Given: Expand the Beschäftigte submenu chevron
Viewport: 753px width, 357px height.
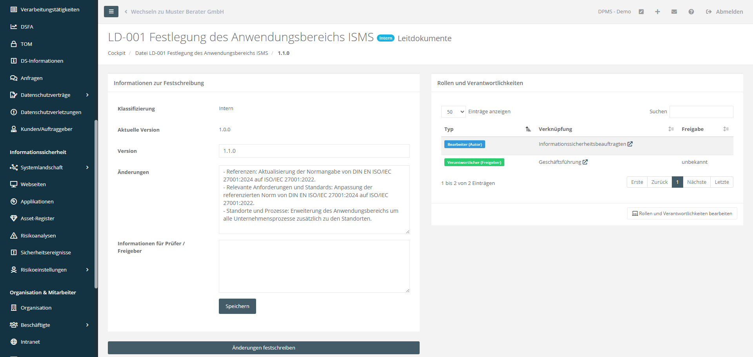Looking at the screenshot, I should pyautogui.click(x=87, y=325).
